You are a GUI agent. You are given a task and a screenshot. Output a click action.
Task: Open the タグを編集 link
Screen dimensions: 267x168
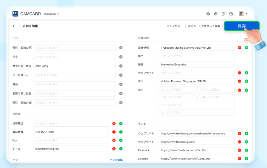(116, 160)
